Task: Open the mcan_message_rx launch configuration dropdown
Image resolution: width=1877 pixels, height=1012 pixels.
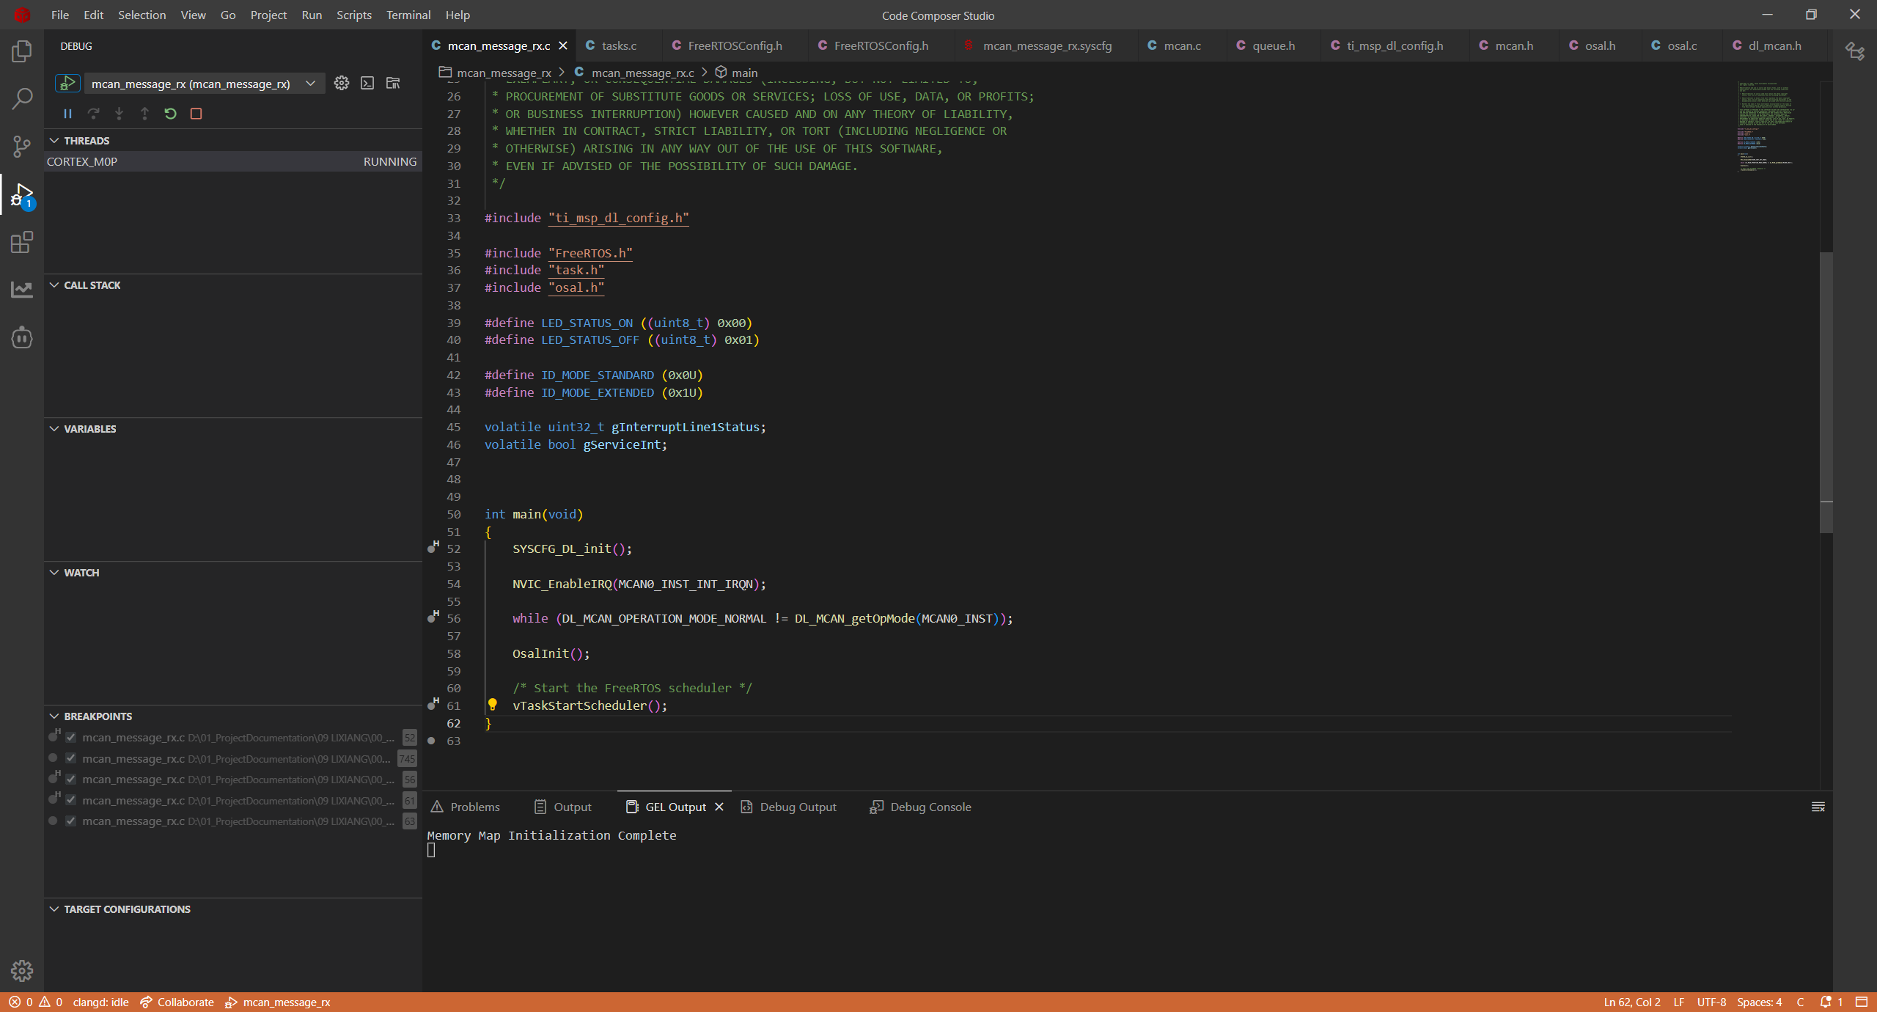Action: coord(204,84)
